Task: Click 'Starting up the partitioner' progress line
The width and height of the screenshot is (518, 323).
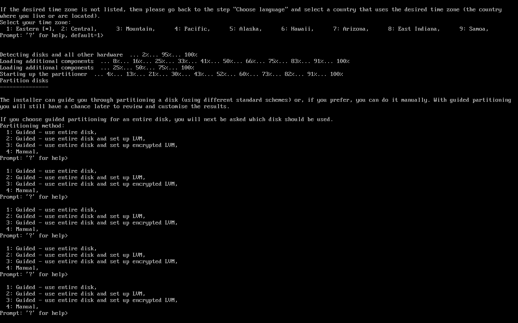Action: pos(172,74)
